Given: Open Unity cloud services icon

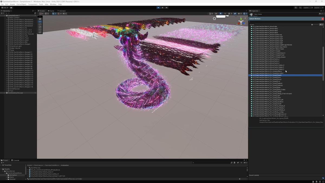Looking at the screenshot, I should pyautogui.click(x=11, y=8).
